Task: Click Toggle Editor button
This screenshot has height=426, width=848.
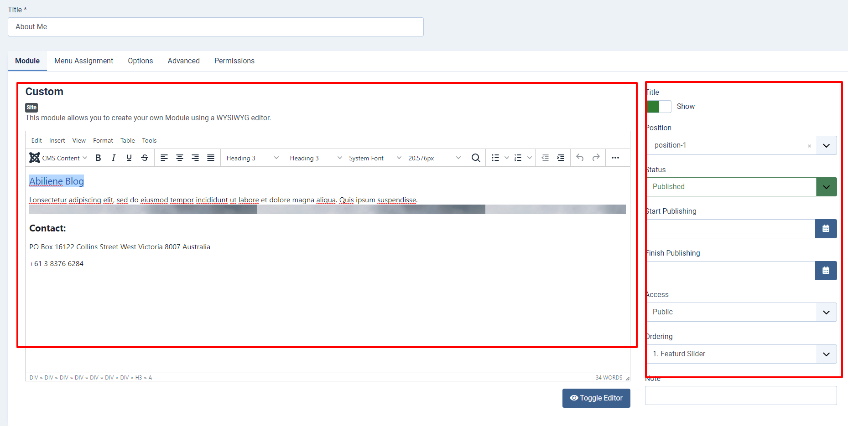Action: coord(596,398)
